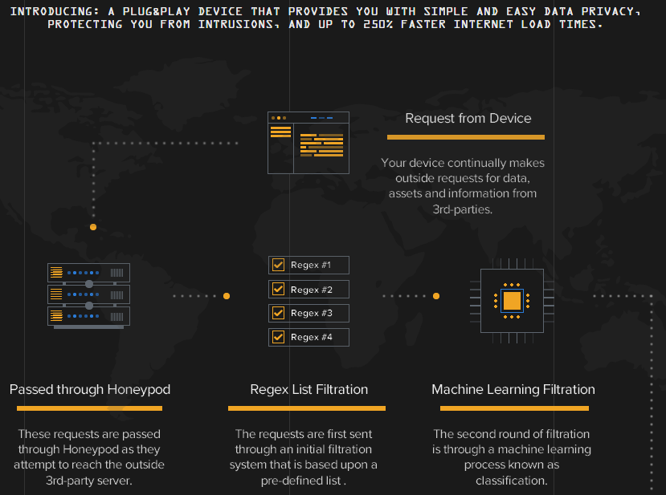The height and width of the screenshot is (495, 666).
Task: Toggle the Regex #3 checkbox
Action: tap(278, 313)
